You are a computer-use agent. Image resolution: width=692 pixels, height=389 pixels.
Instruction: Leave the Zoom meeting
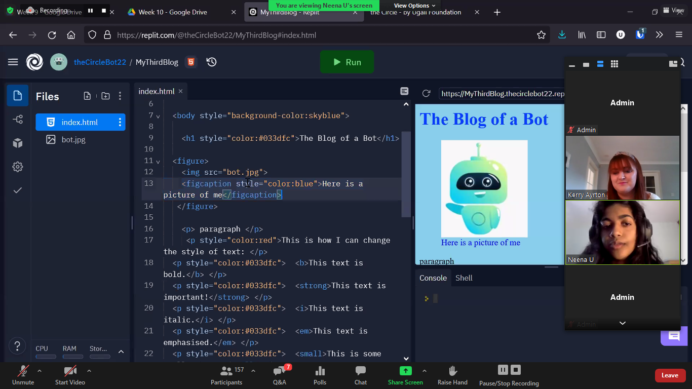click(670, 375)
